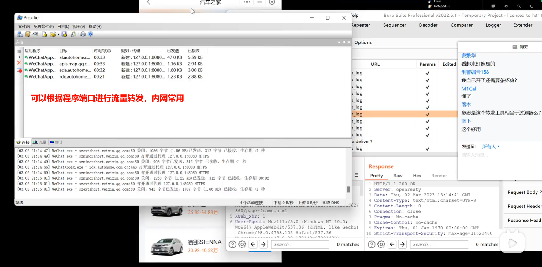Click the next match arrow in Response search
The height and width of the screenshot is (267, 542).
click(x=403, y=244)
